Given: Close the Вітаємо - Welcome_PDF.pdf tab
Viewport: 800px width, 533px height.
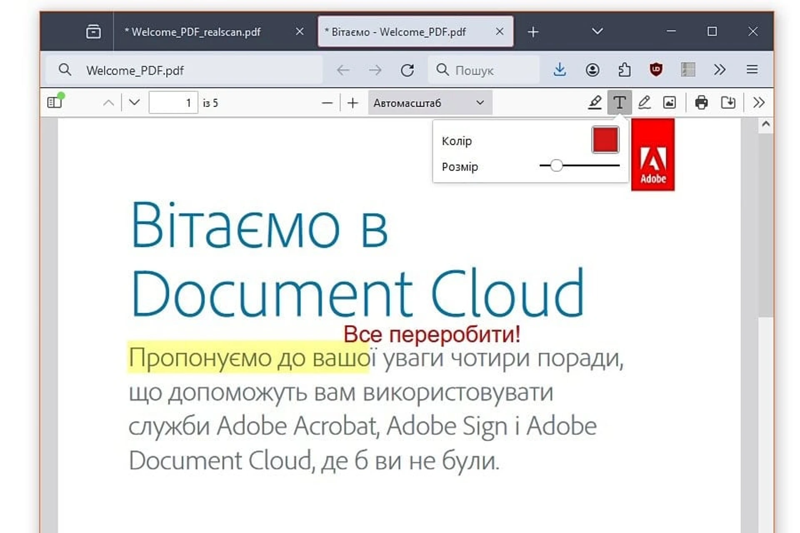Looking at the screenshot, I should pos(500,32).
